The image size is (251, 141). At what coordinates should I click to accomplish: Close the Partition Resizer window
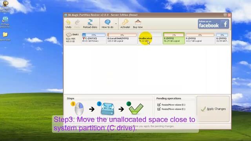229,15
